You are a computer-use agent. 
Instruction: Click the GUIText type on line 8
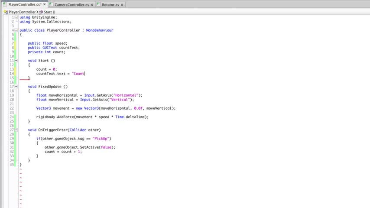click(x=49, y=48)
